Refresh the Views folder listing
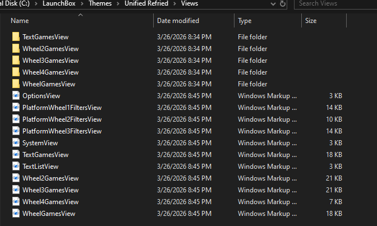The width and height of the screenshot is (377, 226). click(283, 4)
